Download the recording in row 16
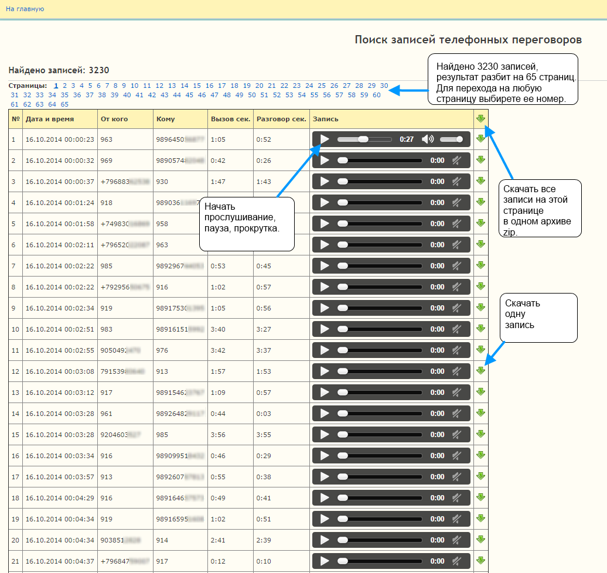Image resolution: width=607 pixels, height=573 pixels. coord(481,455)
